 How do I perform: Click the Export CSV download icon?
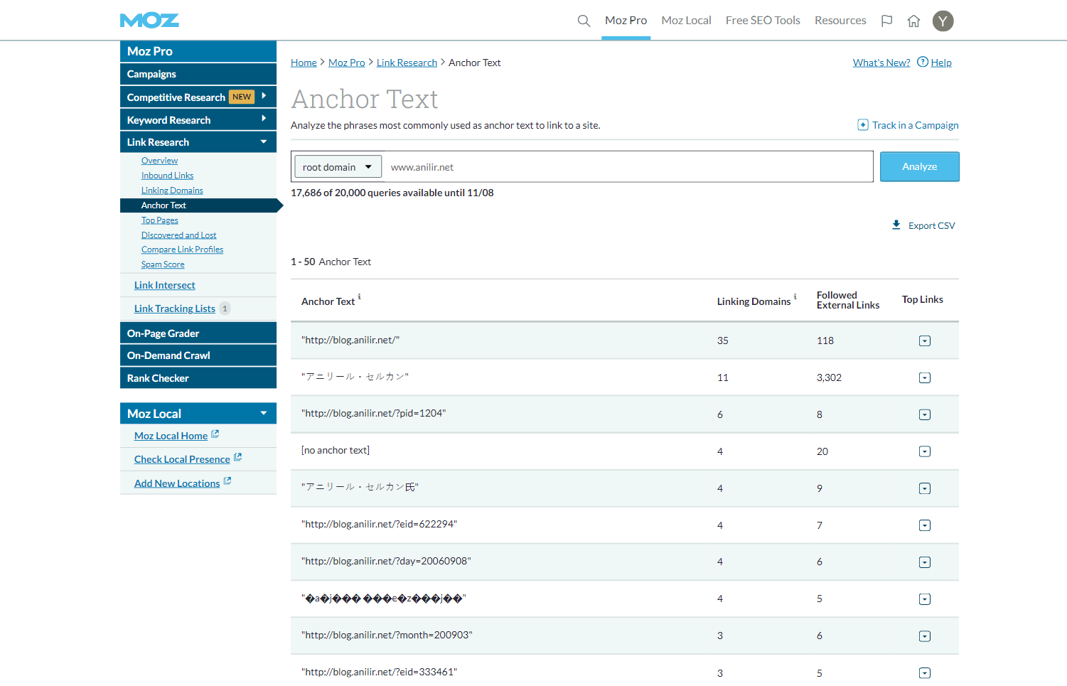(896, 225)
